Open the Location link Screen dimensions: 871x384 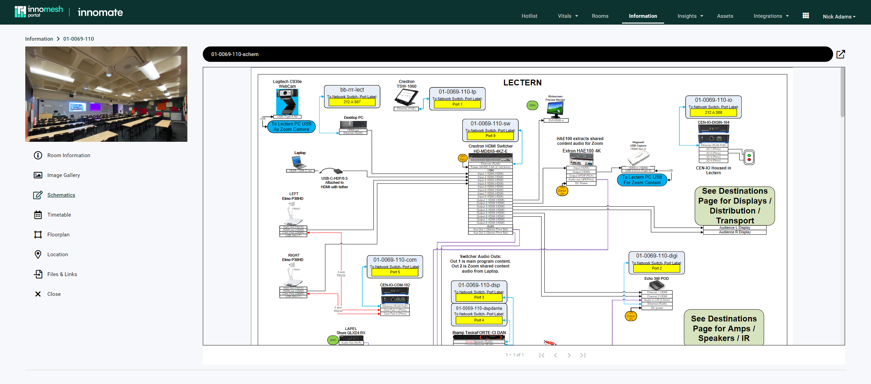(x=58, y=255)
